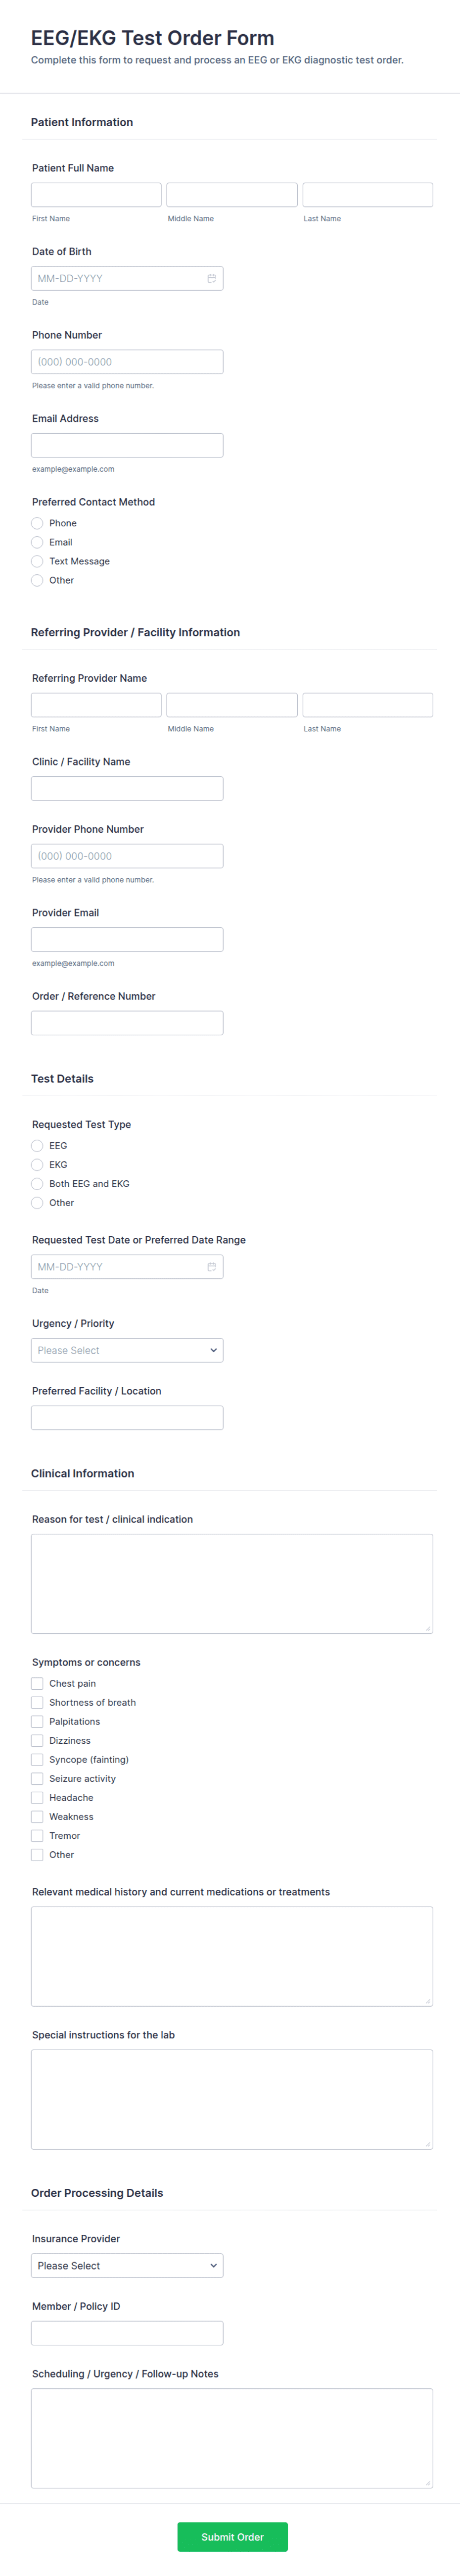Image resolution: width=460 pixels, height=2576 pixels.
Task: Focus the patient Last Name field
Action: tap(367, 195)
